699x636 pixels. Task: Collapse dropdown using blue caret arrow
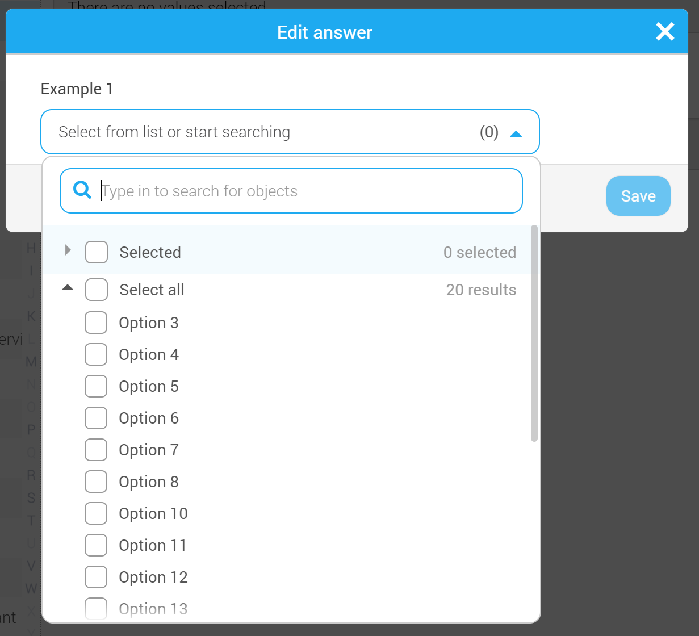[x=516, y=134]
